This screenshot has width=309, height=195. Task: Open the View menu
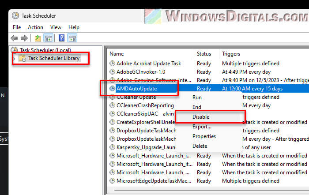(x=56, y=27)
